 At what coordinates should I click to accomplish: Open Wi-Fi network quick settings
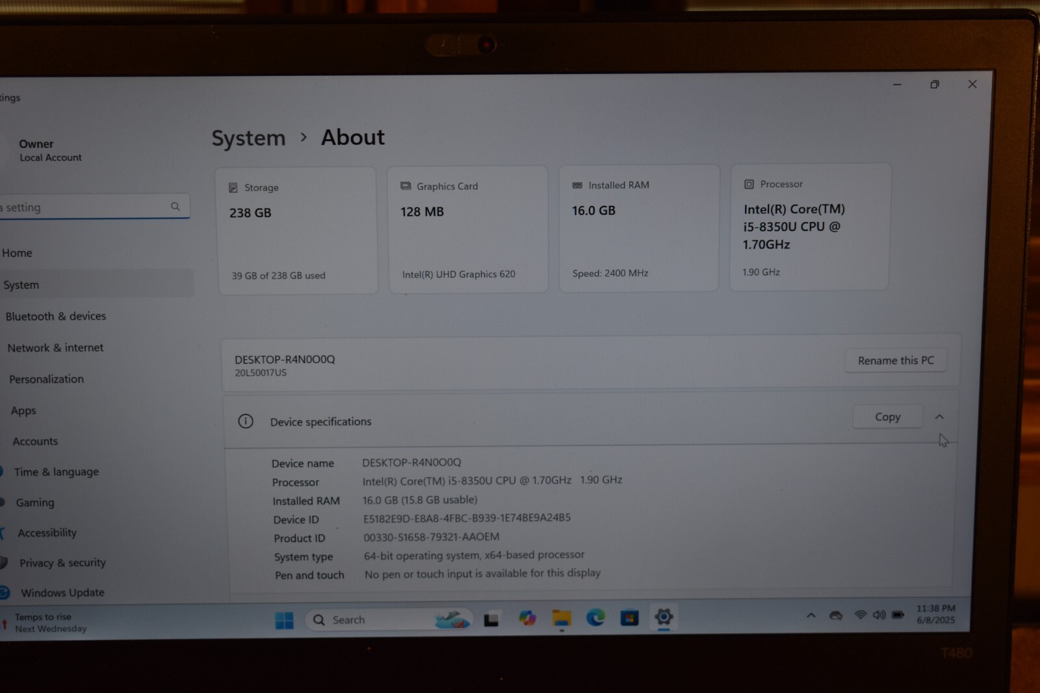pos(861,614)
